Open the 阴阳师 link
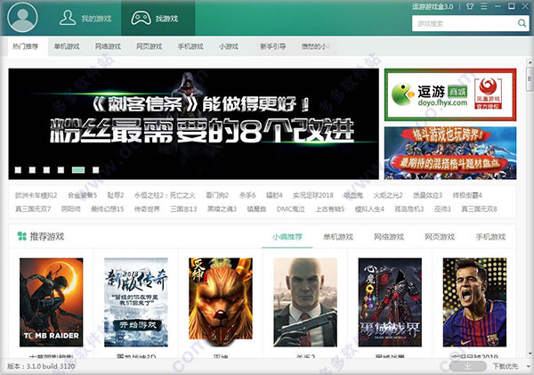 coord(71,208)
